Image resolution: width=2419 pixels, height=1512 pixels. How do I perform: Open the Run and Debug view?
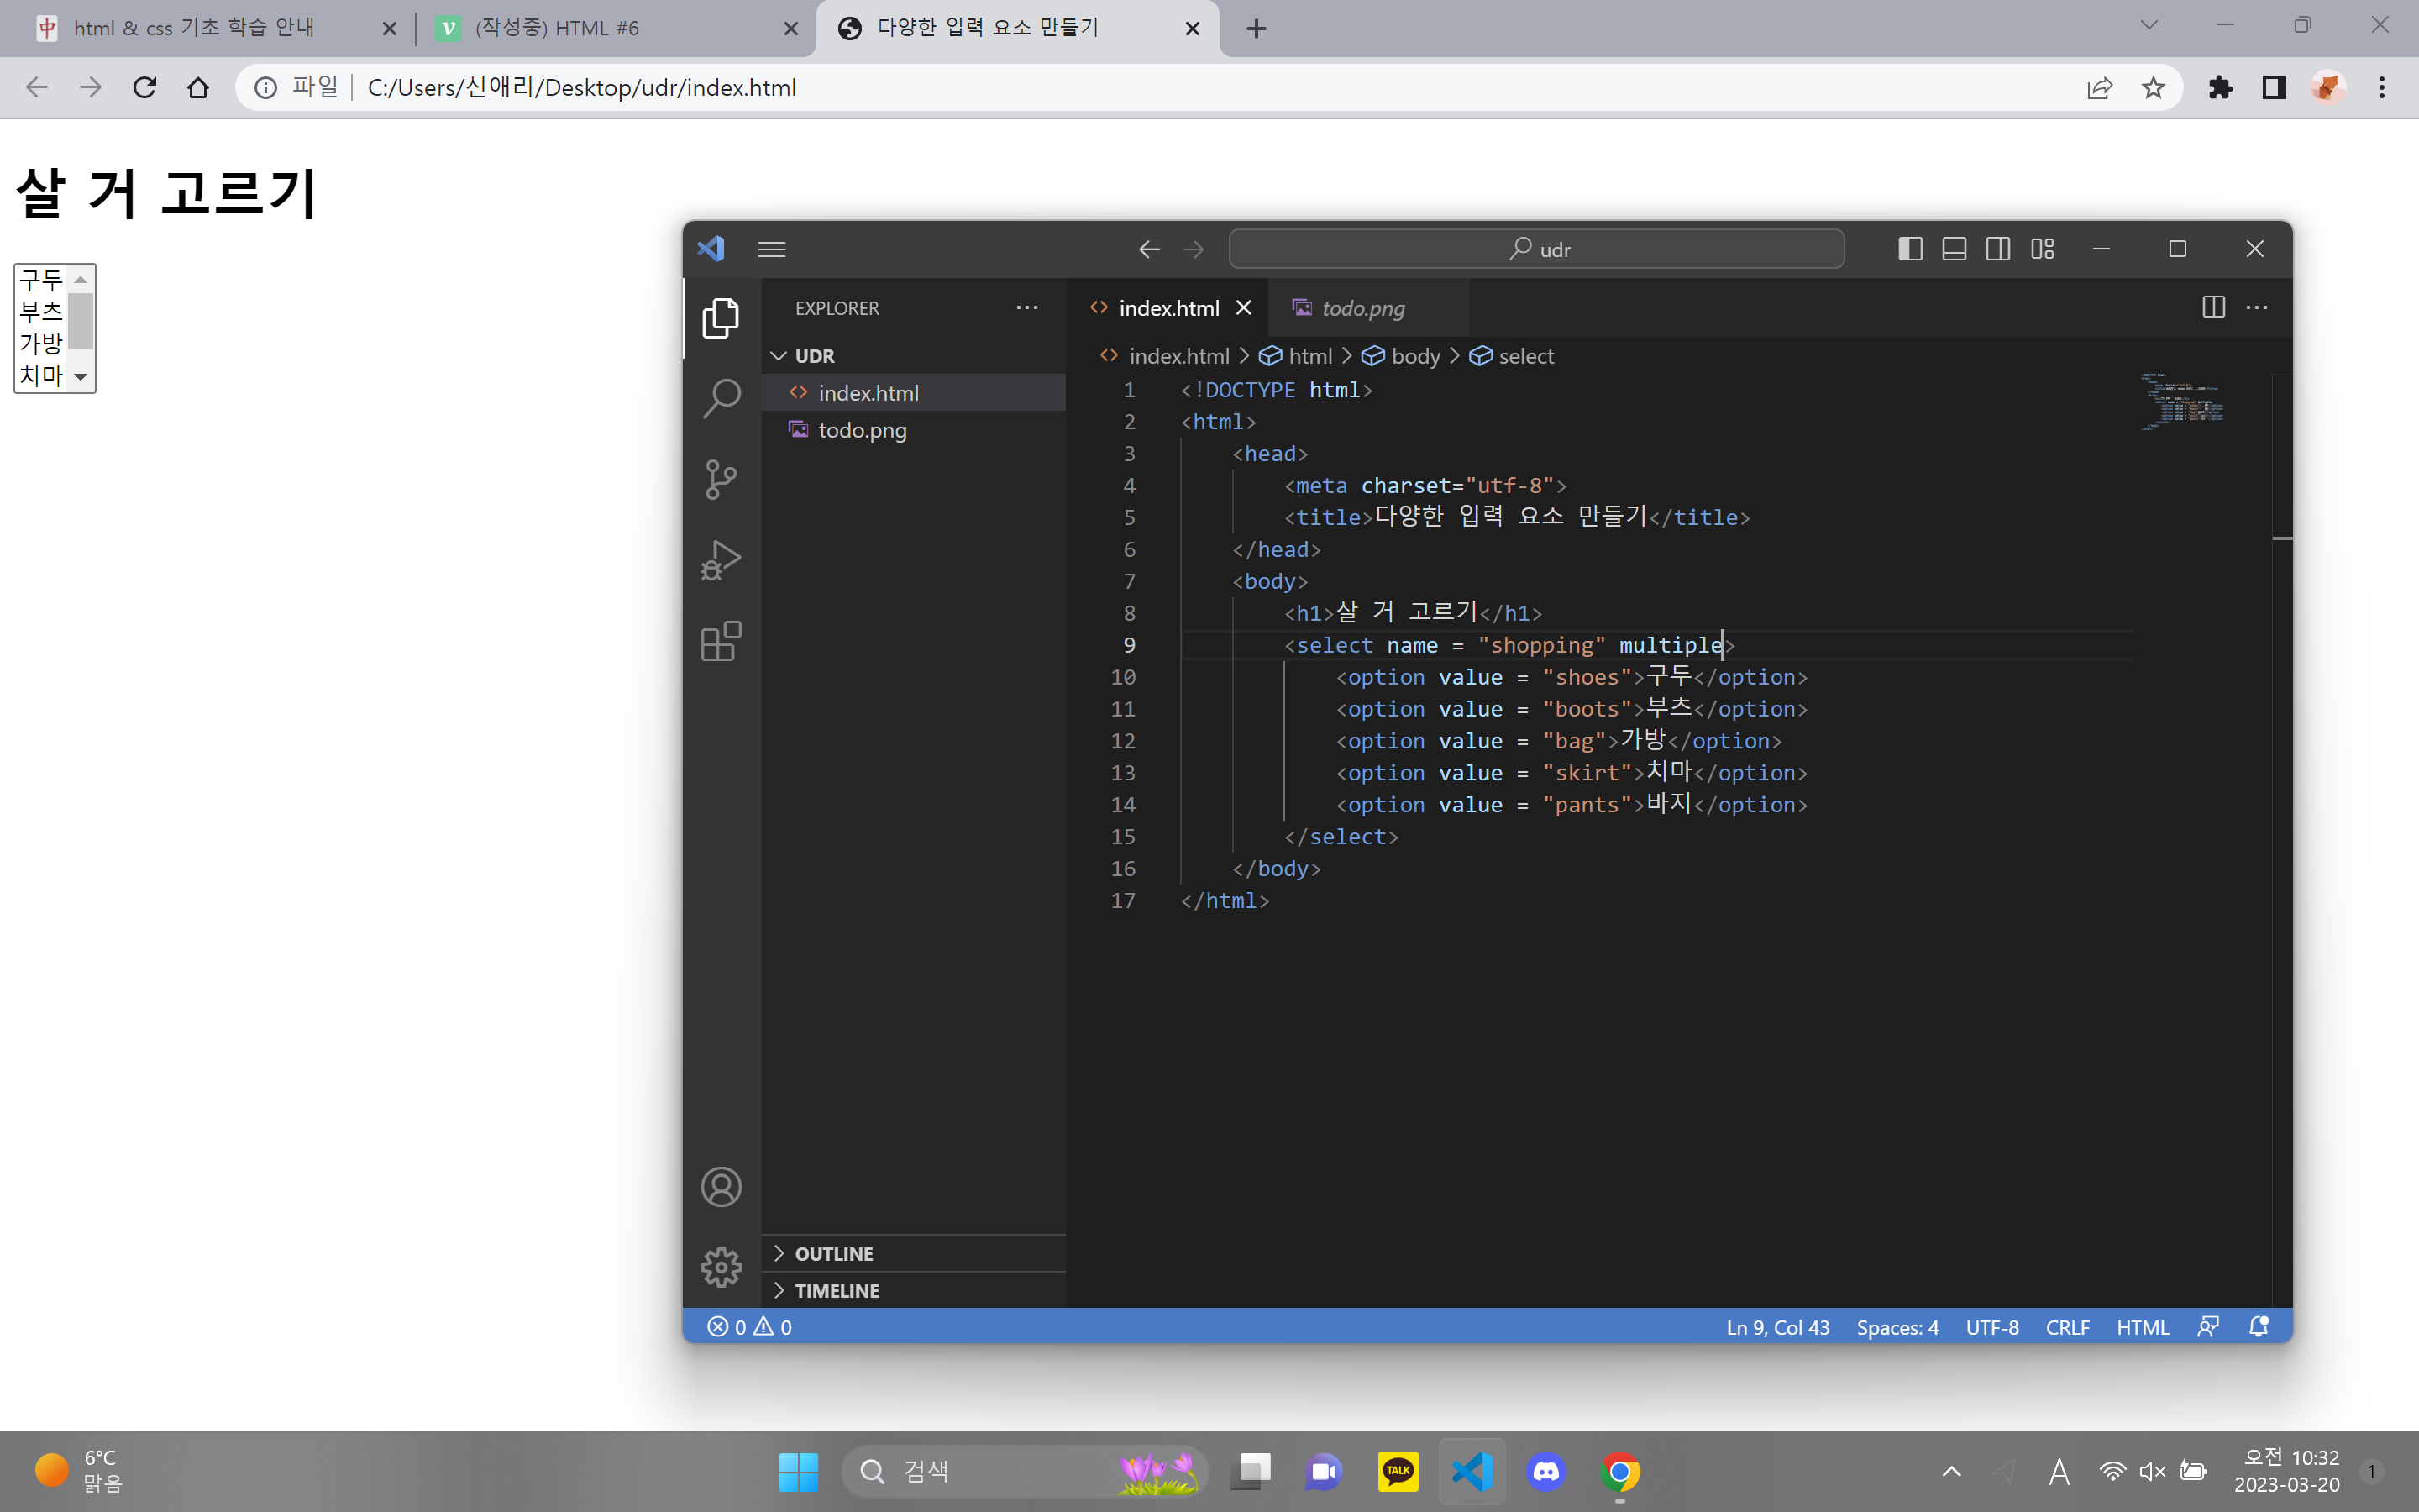tap(721, 560)
